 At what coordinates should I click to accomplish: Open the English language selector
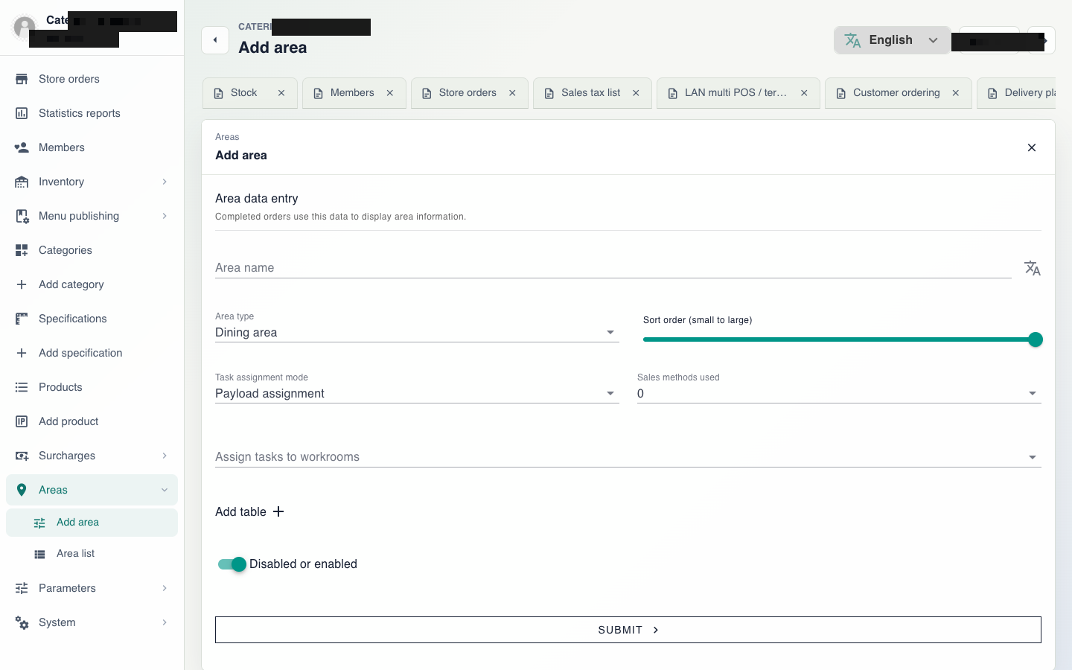(x=892, y=40)
